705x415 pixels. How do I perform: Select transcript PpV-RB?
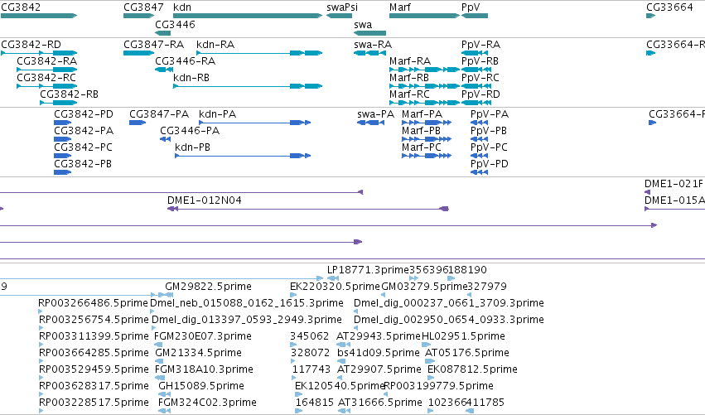(x=480, y=61)
